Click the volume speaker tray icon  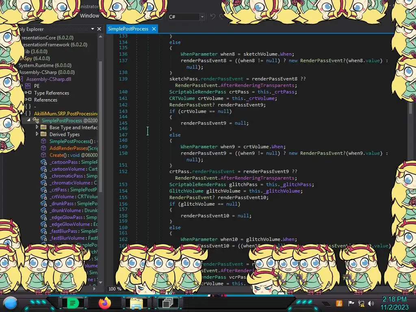371,303
